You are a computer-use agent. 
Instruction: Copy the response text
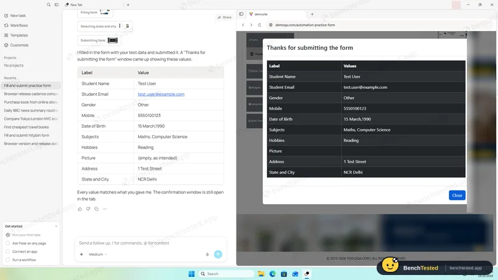coord(96,209)
